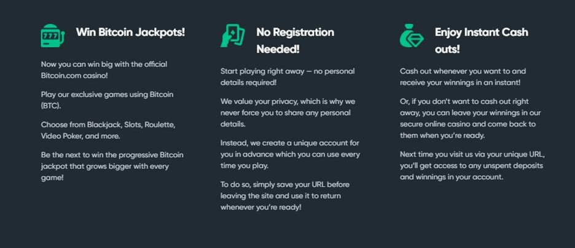
Task: Click the "To do so, simply save your URL" paragraph
Action: coord(285,196)
